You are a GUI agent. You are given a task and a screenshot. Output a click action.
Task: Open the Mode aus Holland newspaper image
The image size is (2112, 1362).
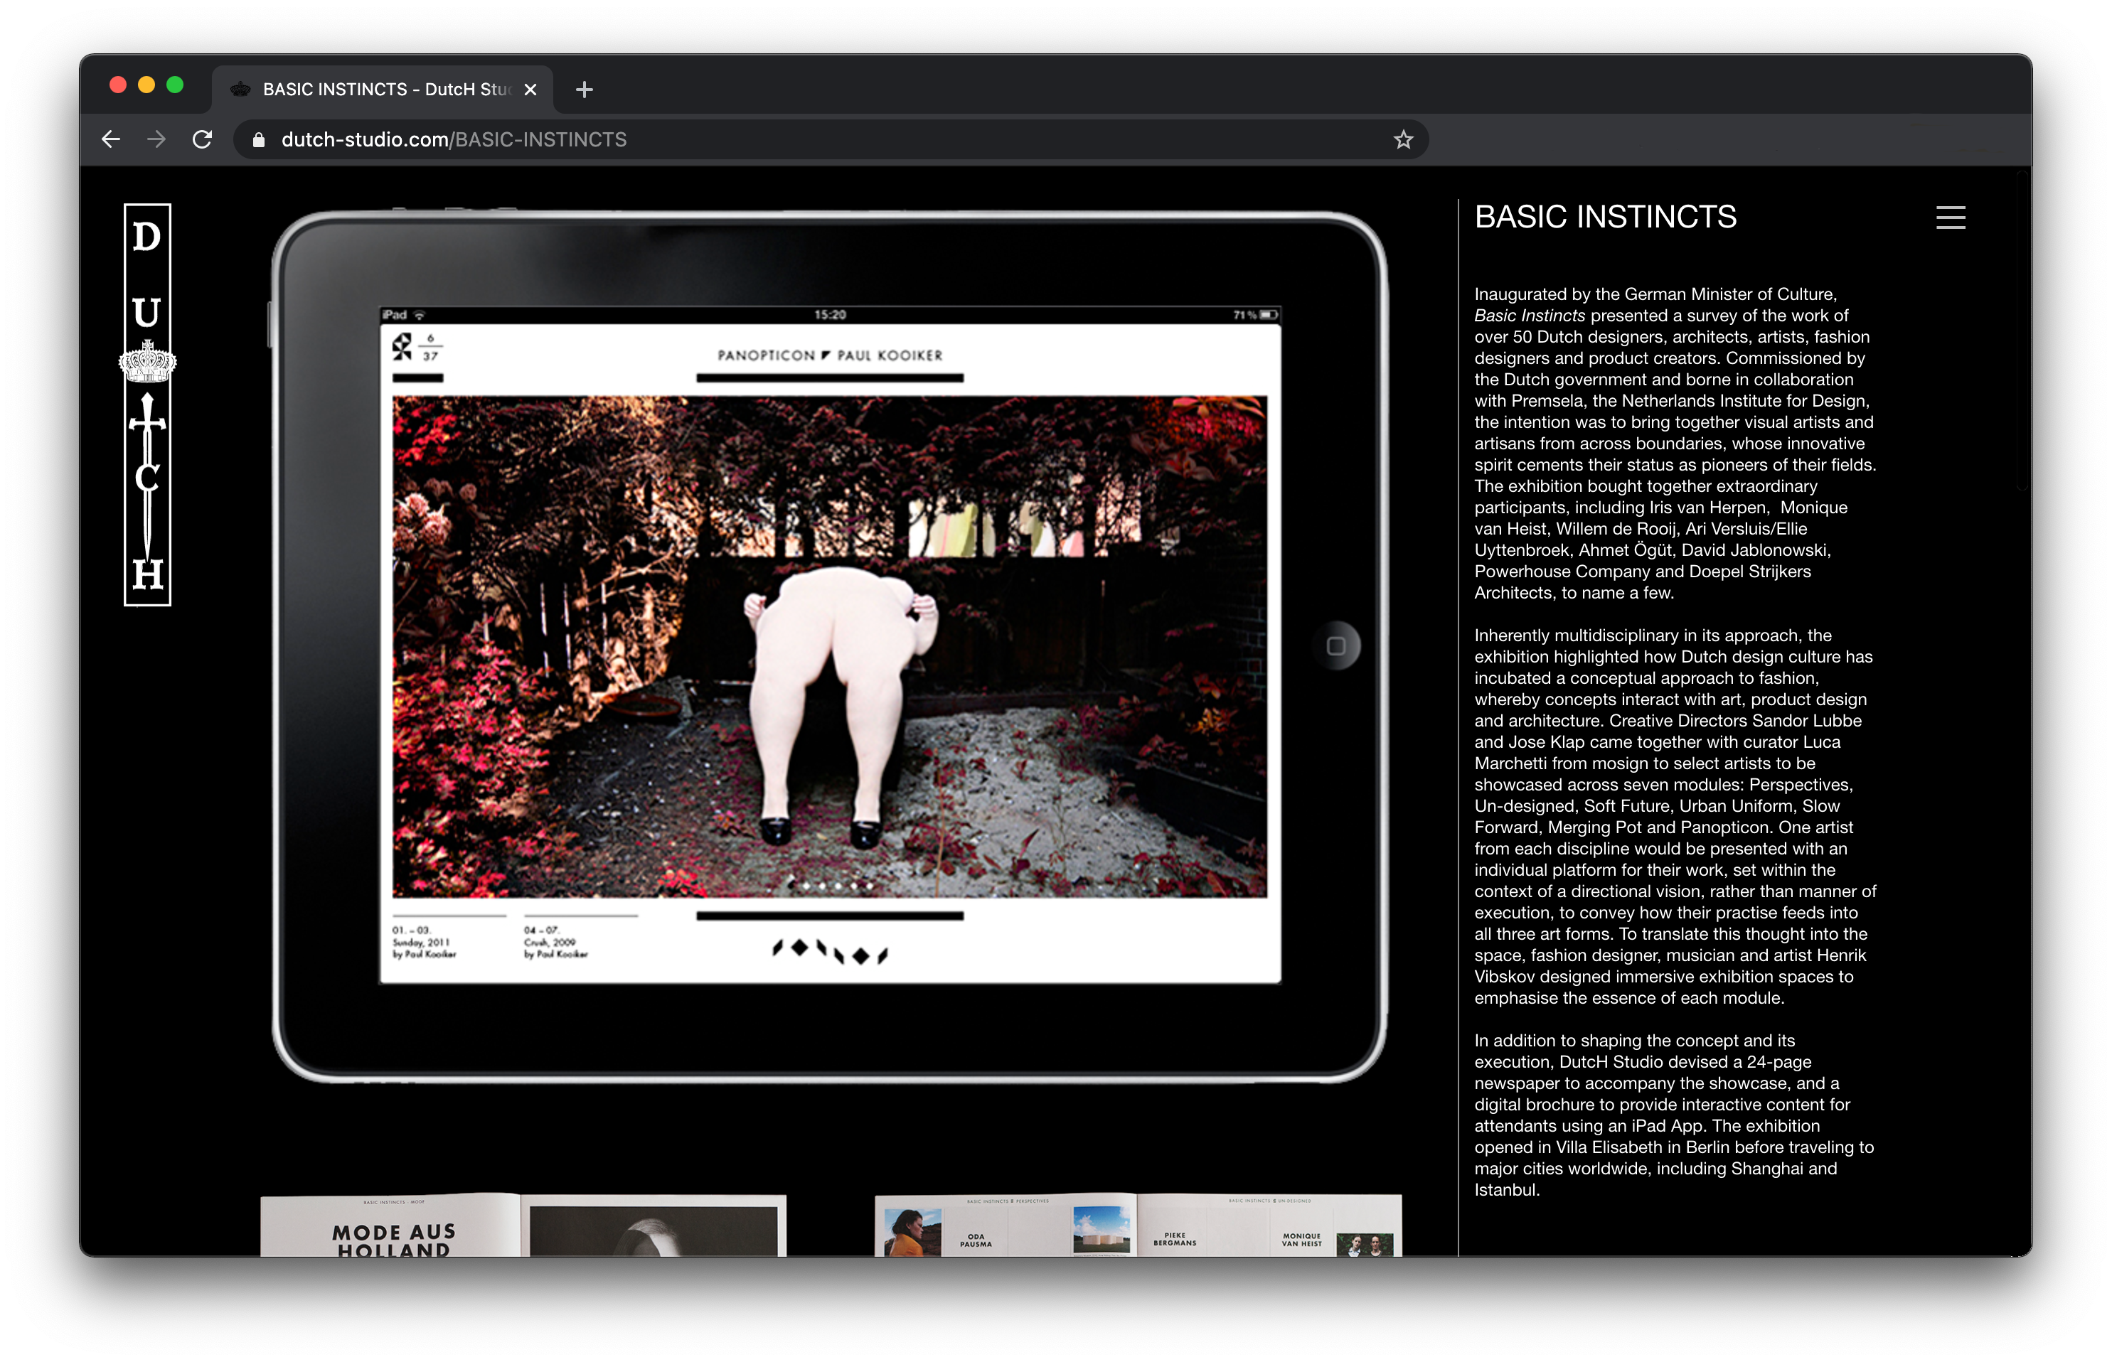click(x=523, y=1225)
